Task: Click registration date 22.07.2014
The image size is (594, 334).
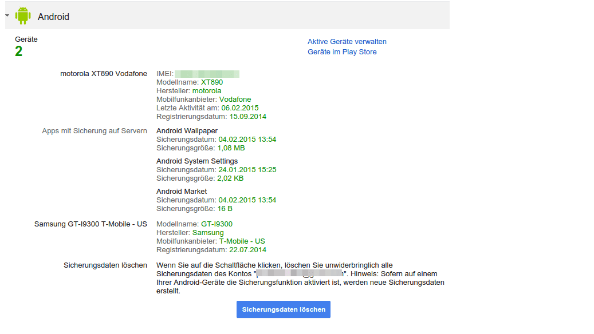Action: pos(248,250)
